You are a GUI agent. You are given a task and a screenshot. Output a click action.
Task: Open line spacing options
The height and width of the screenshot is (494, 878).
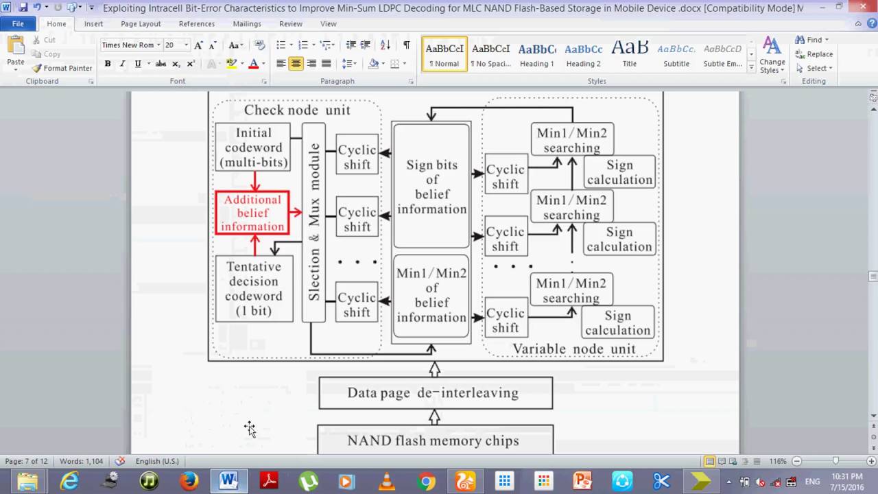tap(350, 64)
